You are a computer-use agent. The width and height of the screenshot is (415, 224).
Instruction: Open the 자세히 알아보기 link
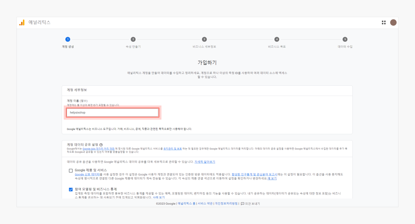click(205, 162)
